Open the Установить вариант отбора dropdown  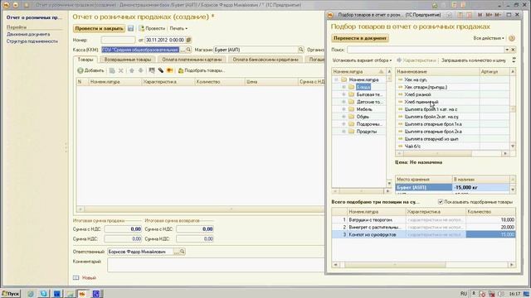362,60
